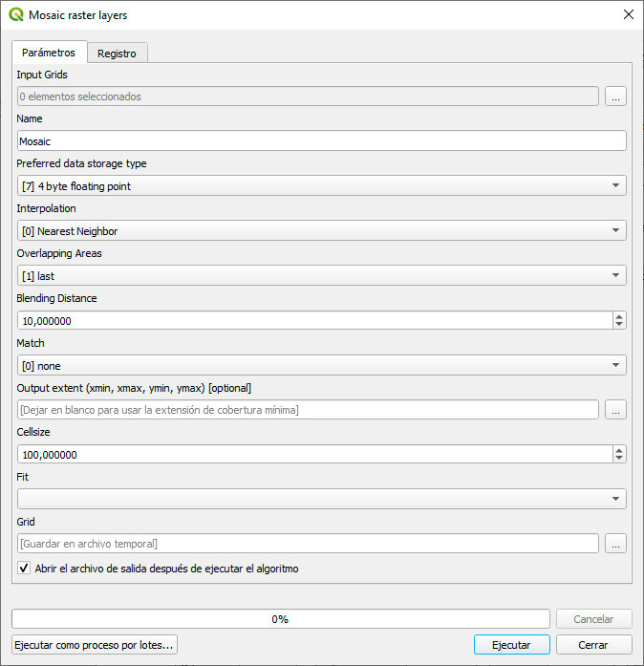
Task: Toggle 'Abrir el archivo de salida' checkbox
Action: [24, 569]
